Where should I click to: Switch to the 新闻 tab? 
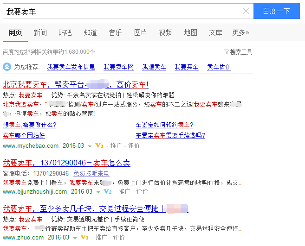[x=40, y=32]
